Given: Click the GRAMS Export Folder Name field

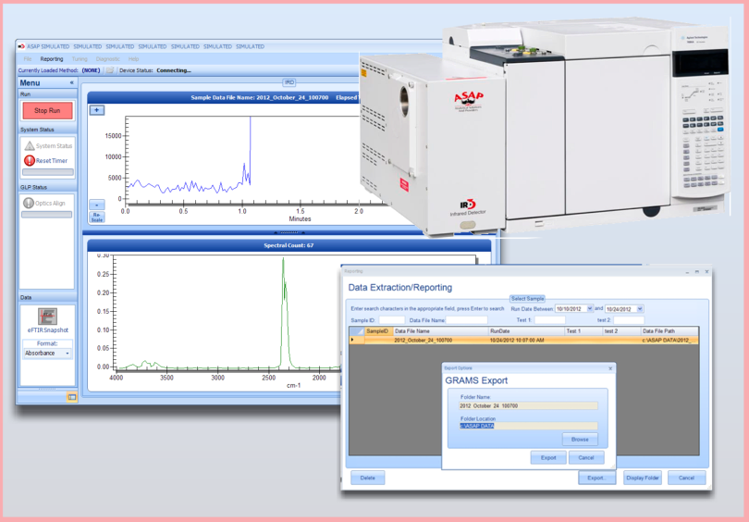Looking at the screenshot, I should (528, 405).
